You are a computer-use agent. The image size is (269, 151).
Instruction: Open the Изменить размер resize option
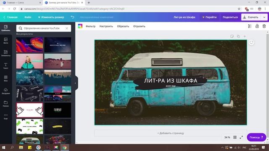click(x=51, y=17)
